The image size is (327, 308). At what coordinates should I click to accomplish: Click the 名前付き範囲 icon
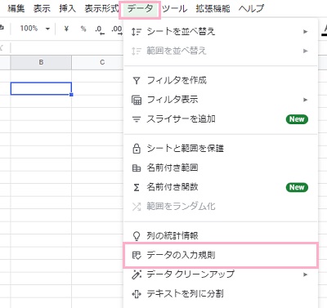click(x=137, y=168)
